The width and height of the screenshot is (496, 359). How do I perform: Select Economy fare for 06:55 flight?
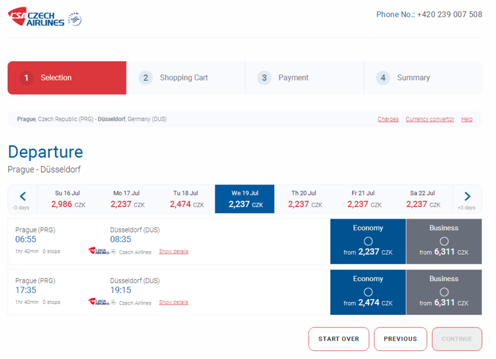[368, 241]
